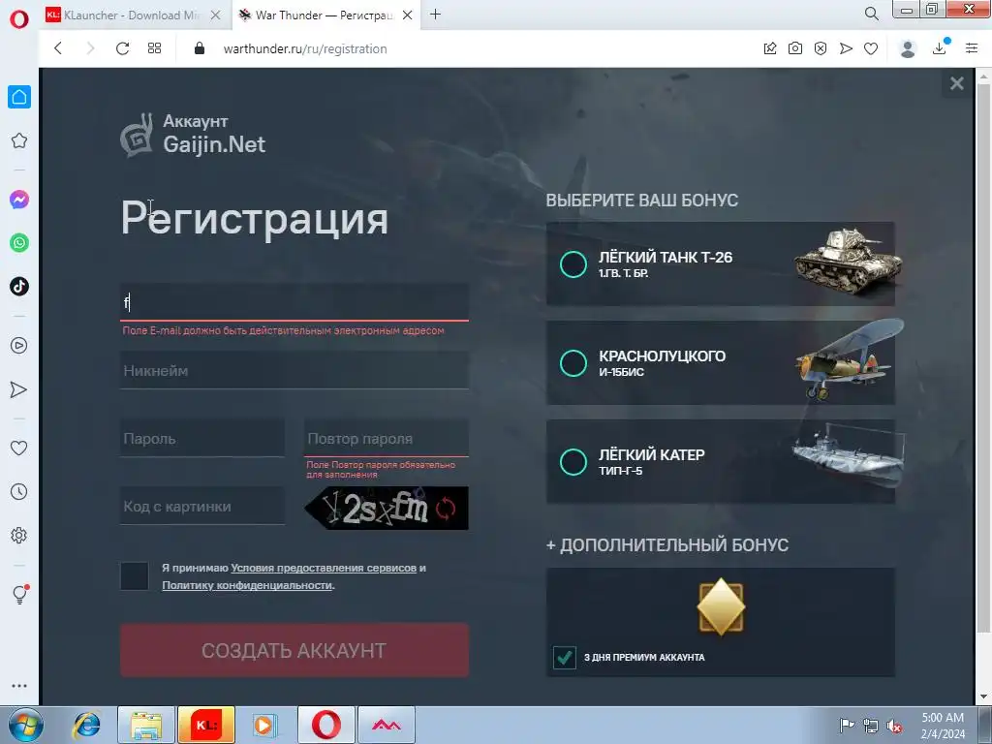Screen dimensions: 992x744
Task: Click the Код с картинки field
Action: click(202, 507)
